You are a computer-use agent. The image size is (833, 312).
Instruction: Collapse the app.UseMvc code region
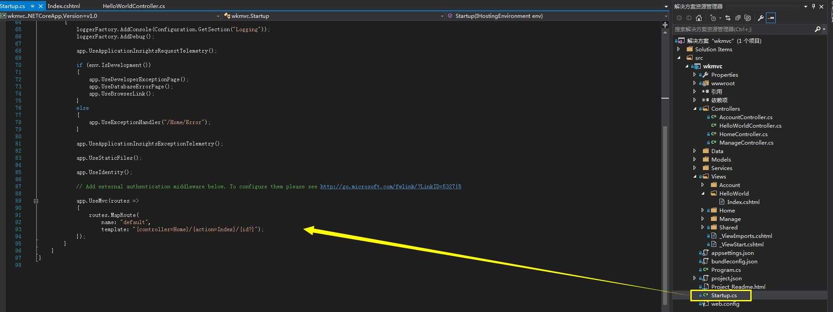(36, 201)
